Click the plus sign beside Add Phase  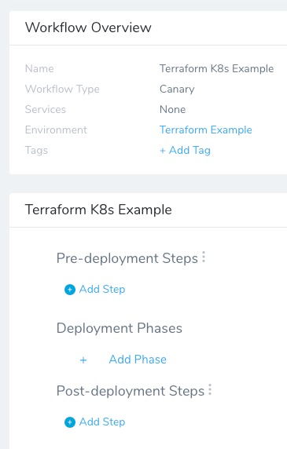click(83, 360)
